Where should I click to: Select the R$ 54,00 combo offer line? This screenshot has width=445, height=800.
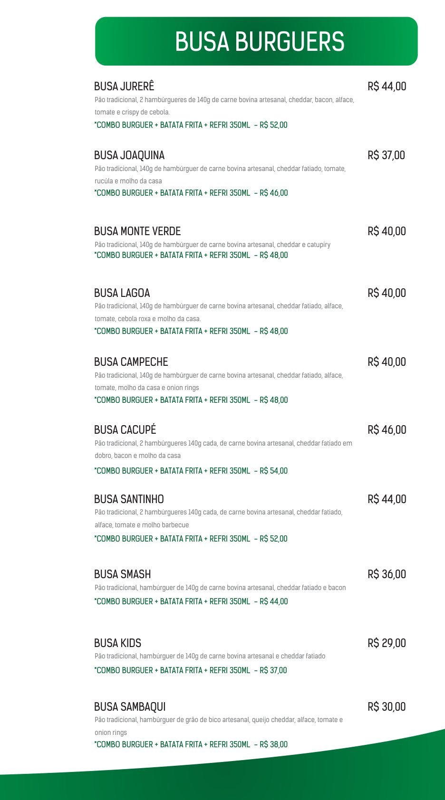[191, 471]
